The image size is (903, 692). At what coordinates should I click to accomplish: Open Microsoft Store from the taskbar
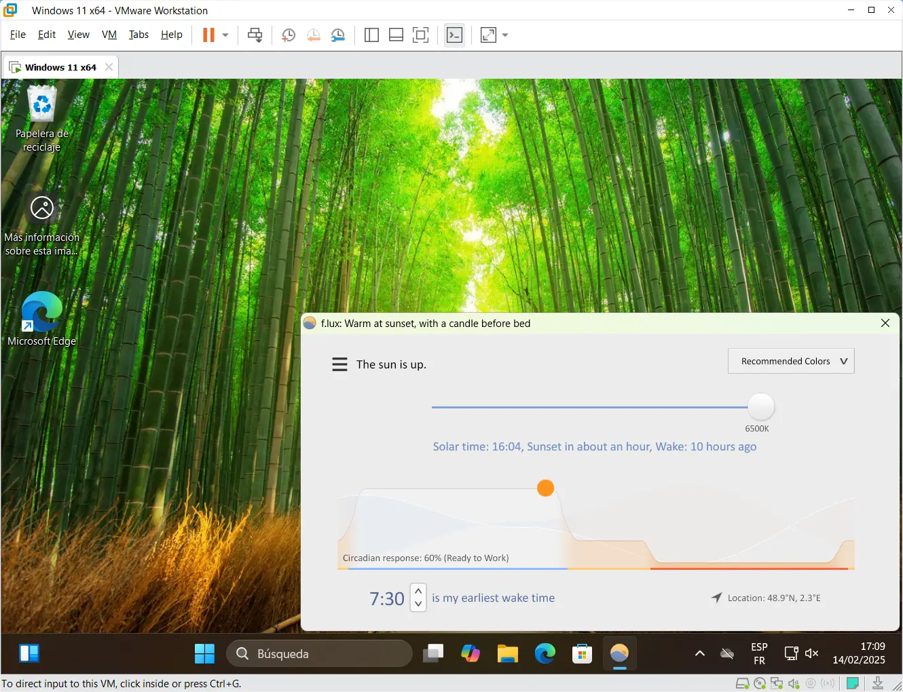pos(583,653)
